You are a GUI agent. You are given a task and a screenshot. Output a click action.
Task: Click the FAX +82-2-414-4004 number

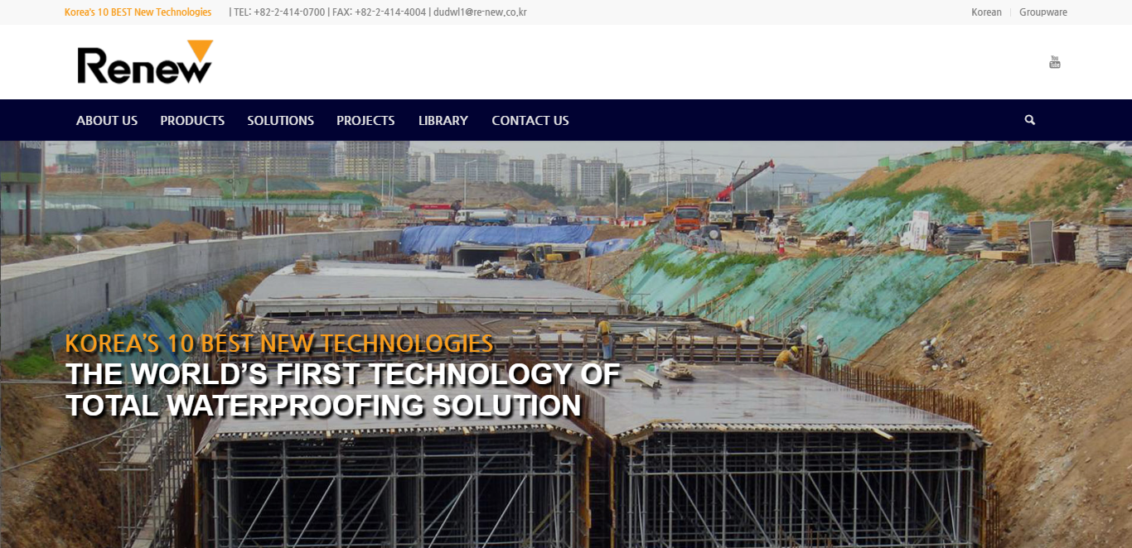click(x=380, y=12)
